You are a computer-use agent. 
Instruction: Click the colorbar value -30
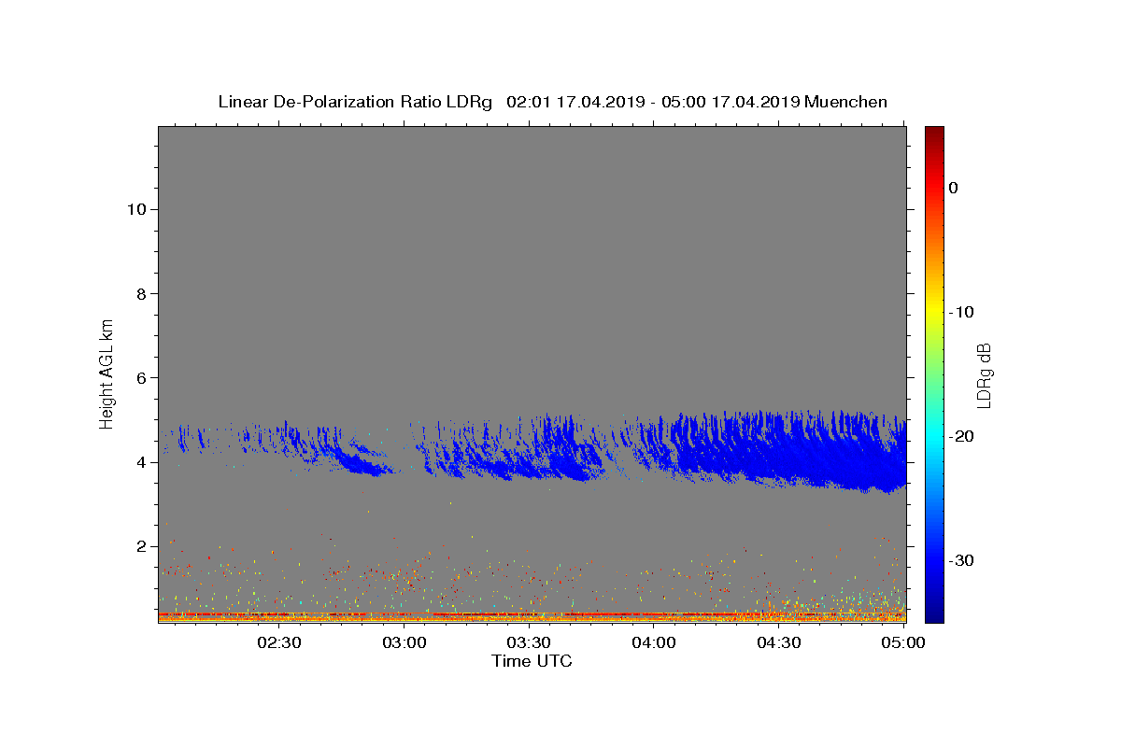coord(962,560)
